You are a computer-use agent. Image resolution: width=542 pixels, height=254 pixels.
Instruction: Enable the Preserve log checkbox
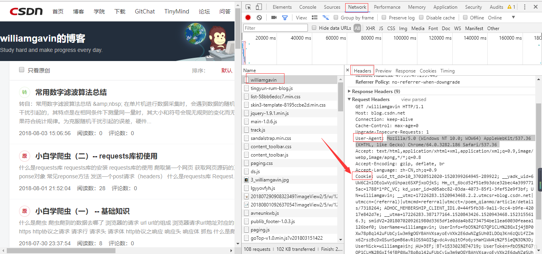(x=384, y=17)
